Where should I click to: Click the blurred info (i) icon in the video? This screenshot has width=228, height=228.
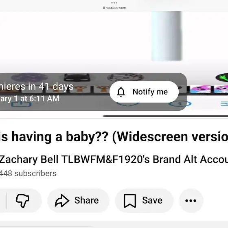[180, 104]
